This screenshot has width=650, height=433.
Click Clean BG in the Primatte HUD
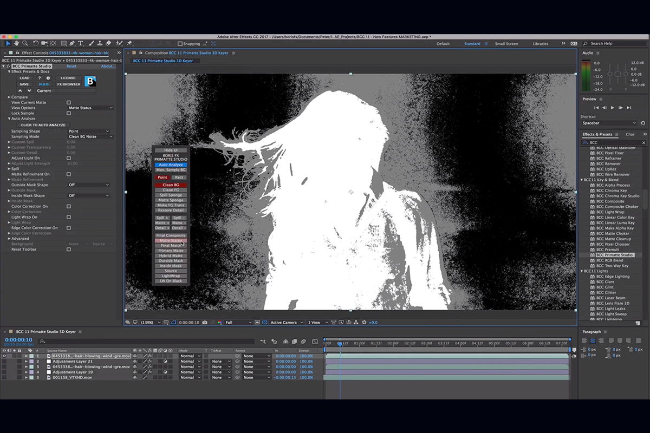coord(171,185)
